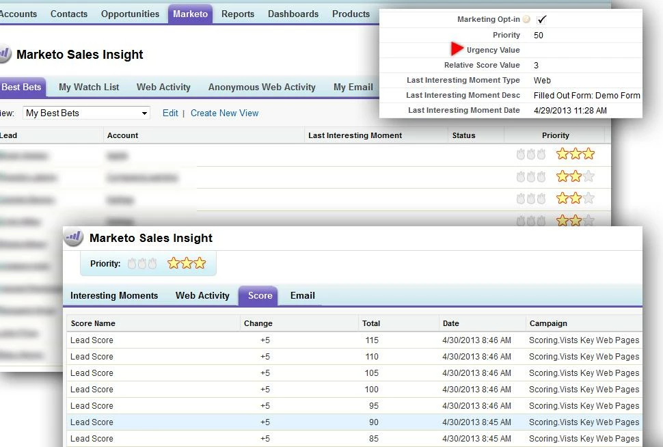663x447 pixels.
Task: Switch to Web Activity subtab in back window
Action: (163, 87)
